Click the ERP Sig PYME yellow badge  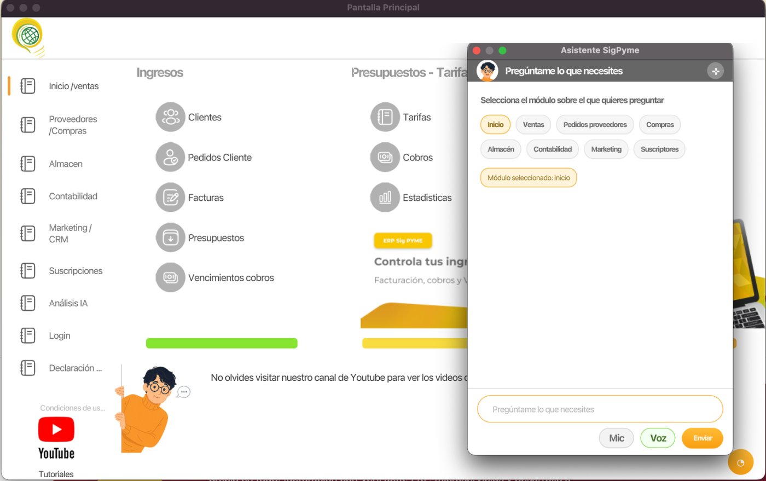click(403, 241)
